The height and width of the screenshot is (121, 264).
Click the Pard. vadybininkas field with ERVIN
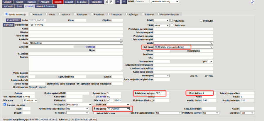[x=29, y=97]
